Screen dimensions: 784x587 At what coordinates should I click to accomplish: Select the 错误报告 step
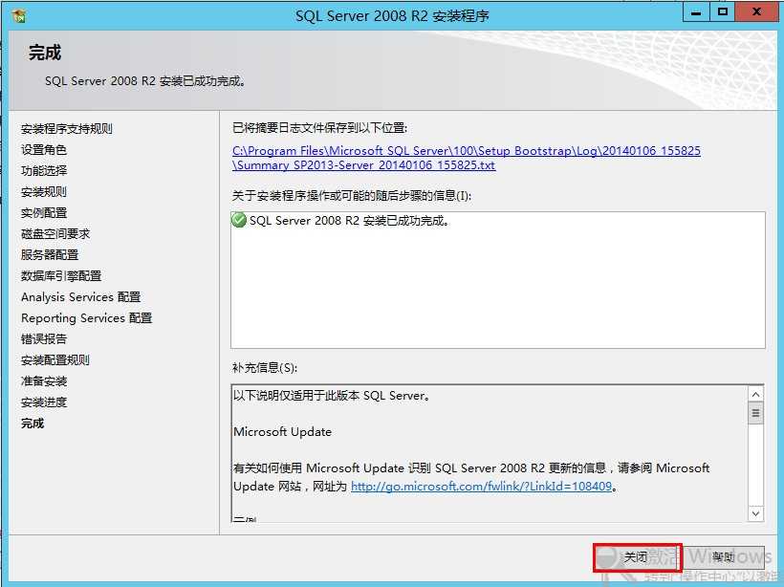click(x=43, y=339)
